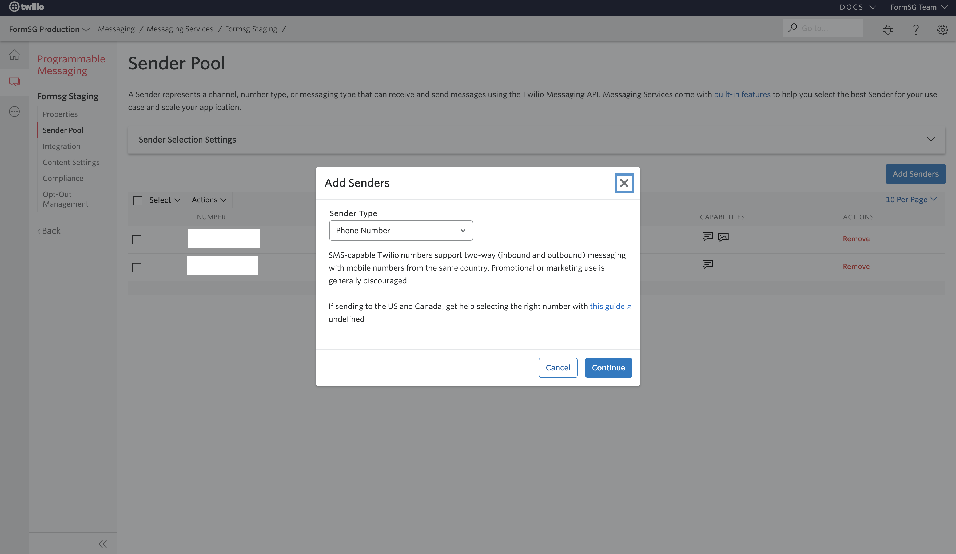
Task: Toggle the Select all checkbox
Action: click(138, 201)
